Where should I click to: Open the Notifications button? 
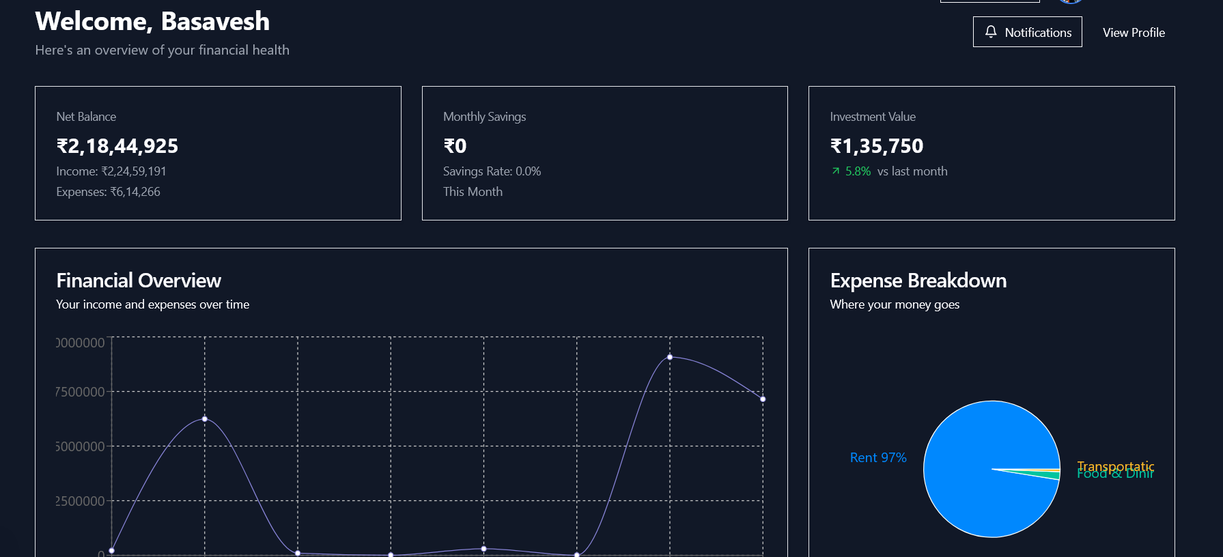(x=1027, y=32)
